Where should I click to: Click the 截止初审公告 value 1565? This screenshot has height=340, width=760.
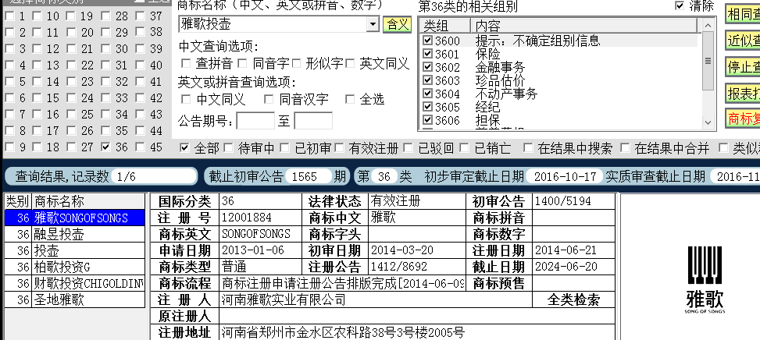point(308,176)
